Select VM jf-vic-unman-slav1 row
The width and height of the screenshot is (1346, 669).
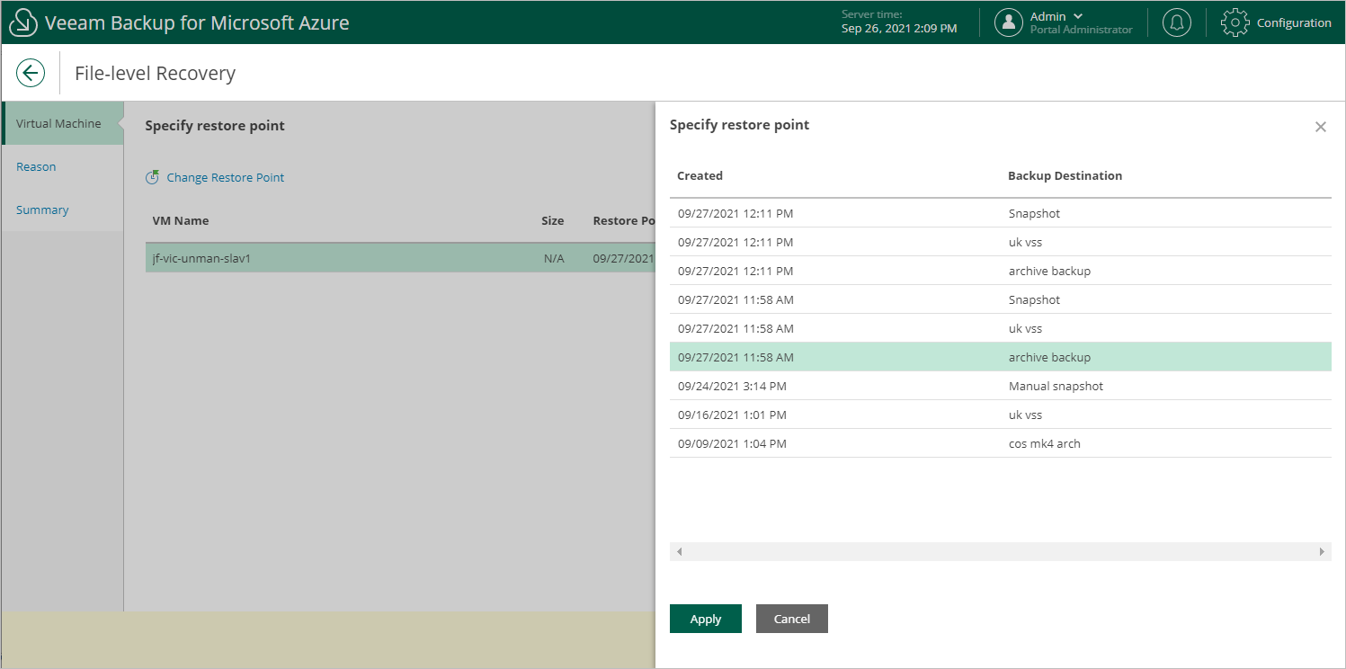(400, 258)
